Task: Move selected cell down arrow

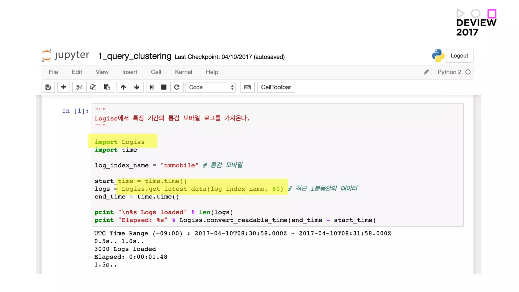Action: coord(137,87)
